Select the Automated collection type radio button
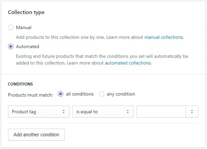The height and width of the screenshot is (149, 207). (11, 47)
